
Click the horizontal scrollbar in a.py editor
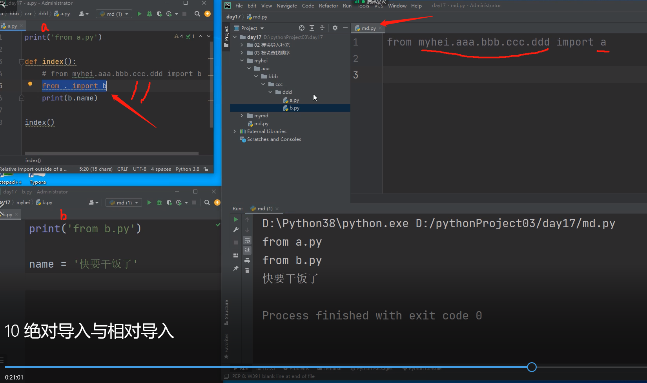point(112,153)
